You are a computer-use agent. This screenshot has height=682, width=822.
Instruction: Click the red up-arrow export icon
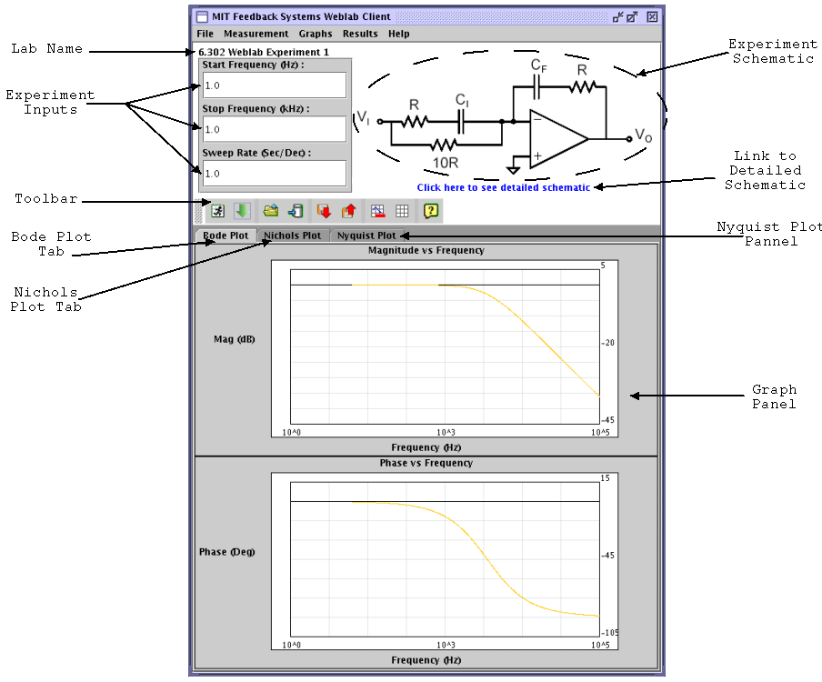tap(349, 210)
